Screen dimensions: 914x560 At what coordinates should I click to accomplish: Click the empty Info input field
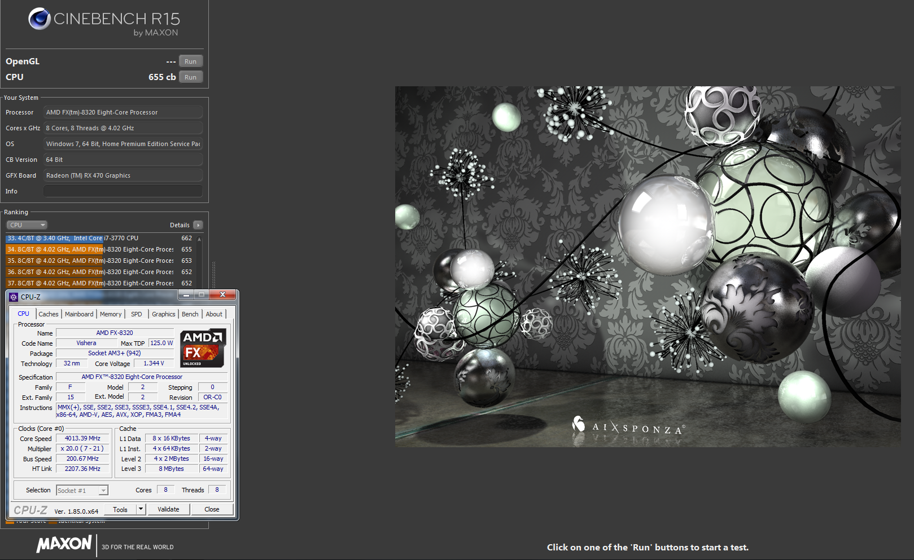click(x=123, y=191)
